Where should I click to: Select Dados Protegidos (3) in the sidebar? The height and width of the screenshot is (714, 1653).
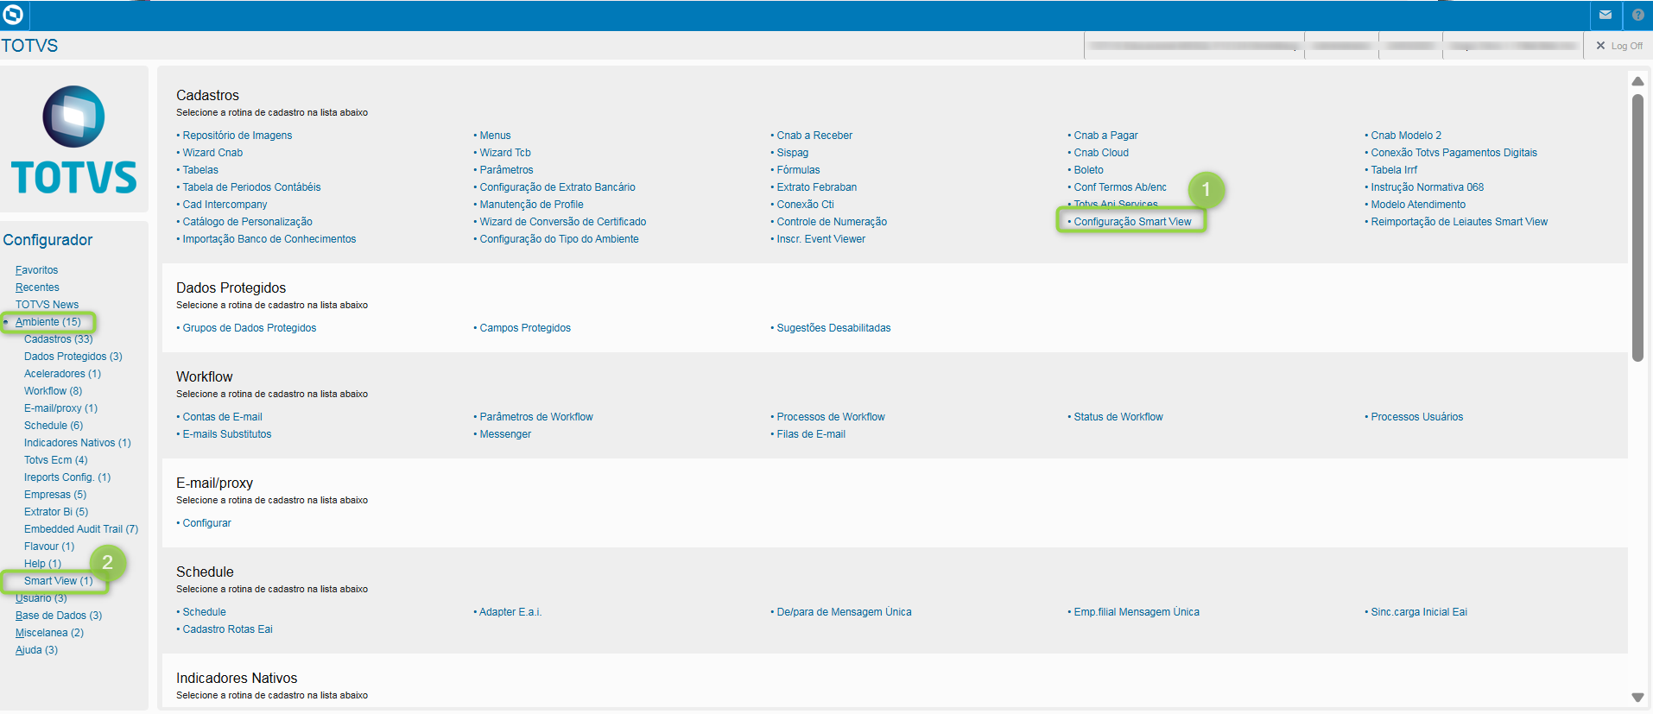tap(73, 357)
